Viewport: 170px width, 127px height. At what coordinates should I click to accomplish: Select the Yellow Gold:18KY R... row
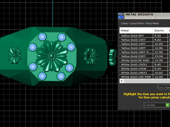145,52
